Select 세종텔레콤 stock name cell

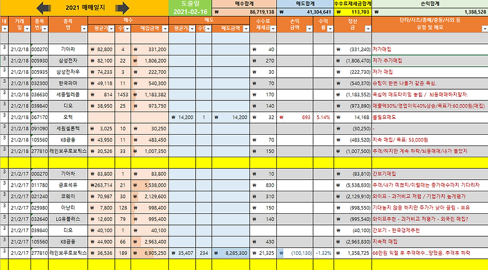coord(68,94)
